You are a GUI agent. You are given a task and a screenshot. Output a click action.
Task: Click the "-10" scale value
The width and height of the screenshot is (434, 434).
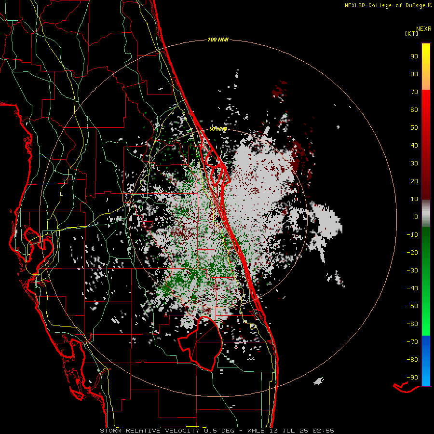click(x=412, y=235)
